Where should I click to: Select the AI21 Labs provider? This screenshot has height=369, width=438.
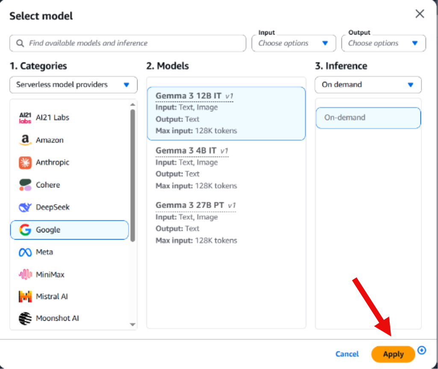click(x=69, y=118)
